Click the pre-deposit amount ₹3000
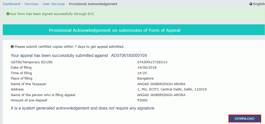265x124 pixels. click(142, 100)
